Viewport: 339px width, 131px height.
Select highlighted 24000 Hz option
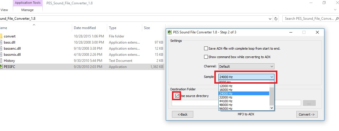coord(244,94)
